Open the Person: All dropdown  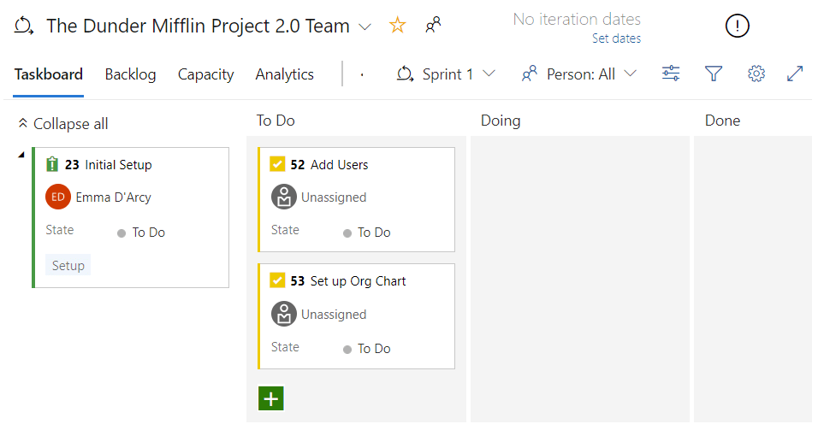point(579,74)
